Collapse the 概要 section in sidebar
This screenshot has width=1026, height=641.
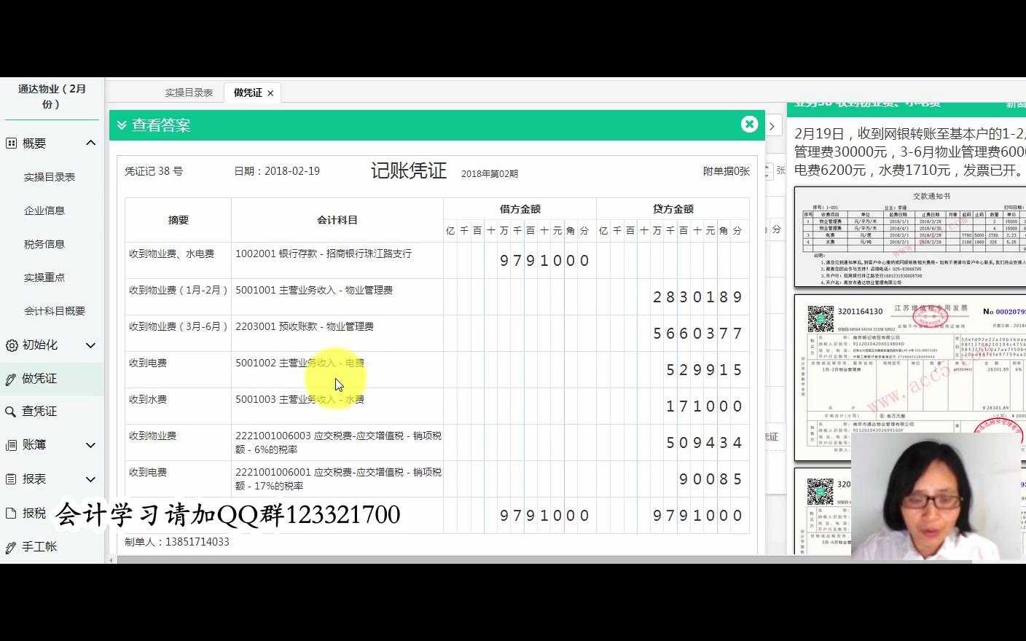[x=91, y=143]
